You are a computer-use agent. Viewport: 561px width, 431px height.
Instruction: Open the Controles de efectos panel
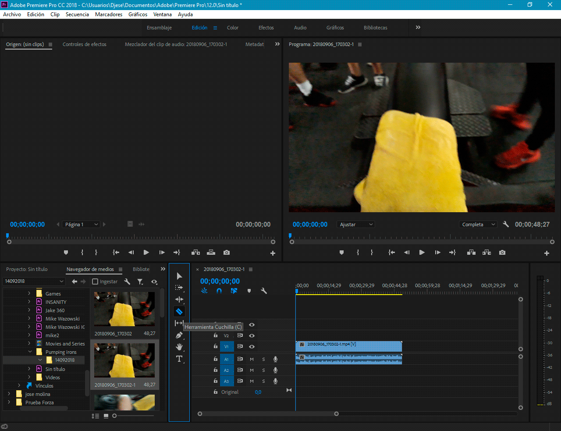pyautogui.click(x=84, y=44)
